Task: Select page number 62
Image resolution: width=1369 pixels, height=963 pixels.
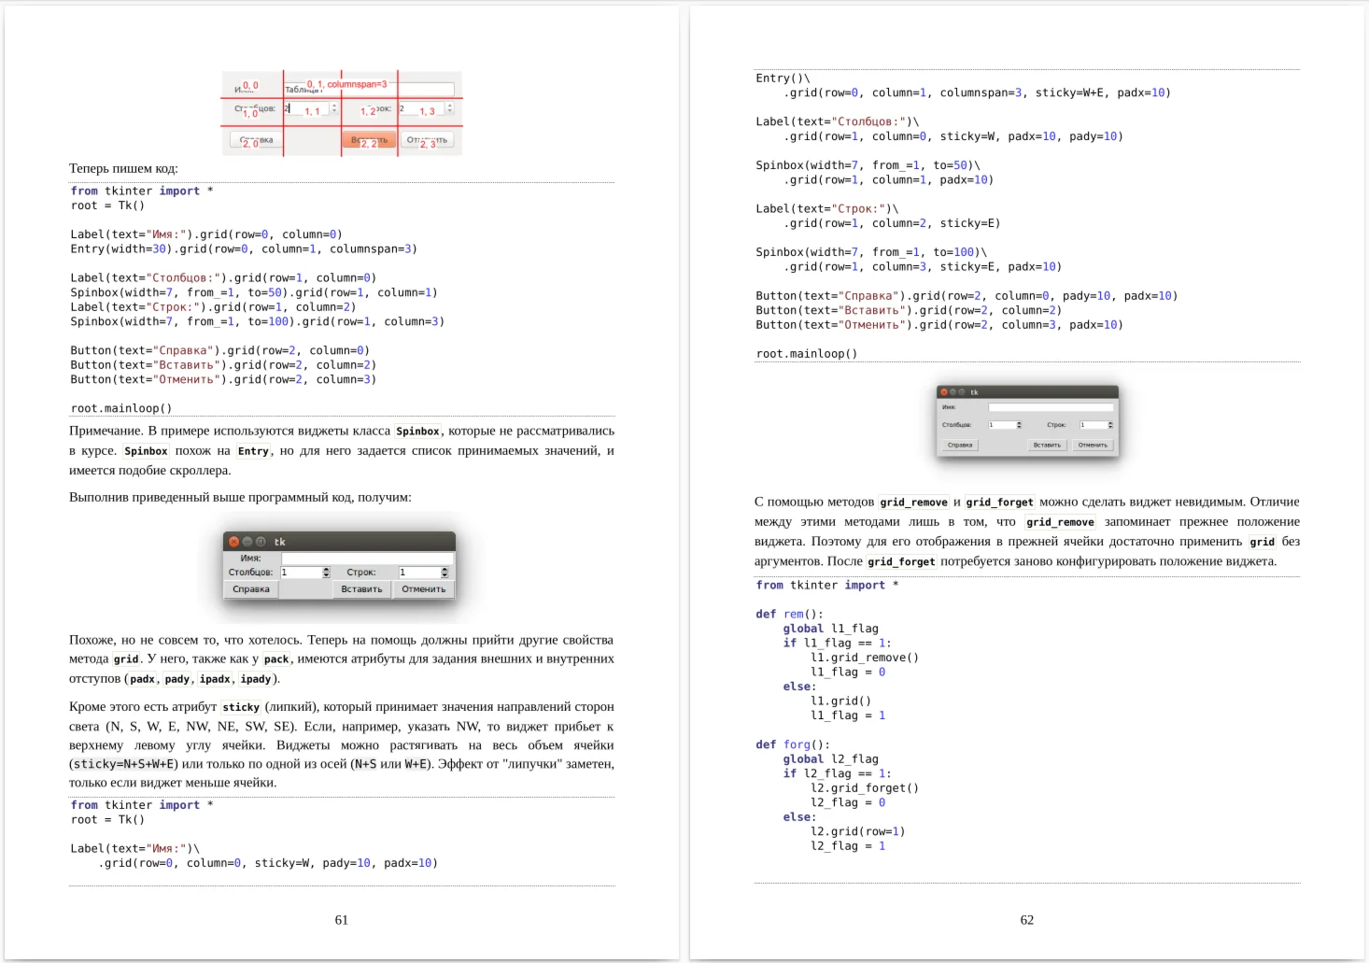Action: tap(1027, 920)
